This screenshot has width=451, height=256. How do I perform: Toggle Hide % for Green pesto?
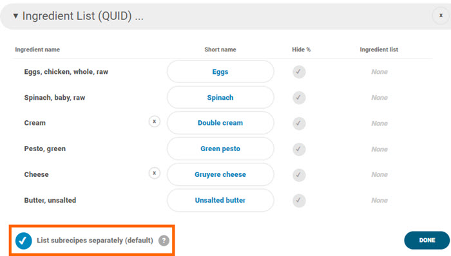pos(299,149)
